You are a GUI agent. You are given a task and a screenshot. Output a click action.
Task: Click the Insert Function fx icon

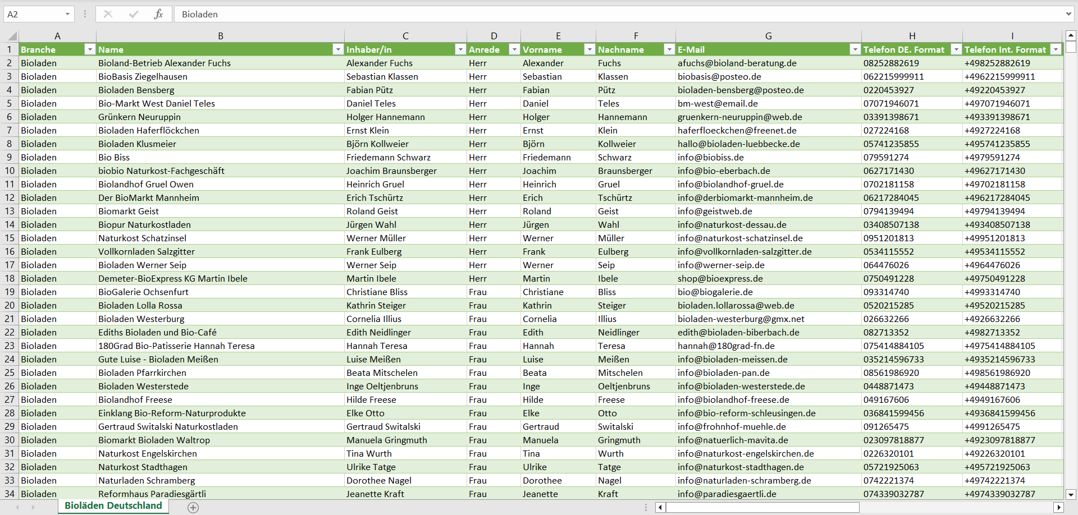pos(158,14)
